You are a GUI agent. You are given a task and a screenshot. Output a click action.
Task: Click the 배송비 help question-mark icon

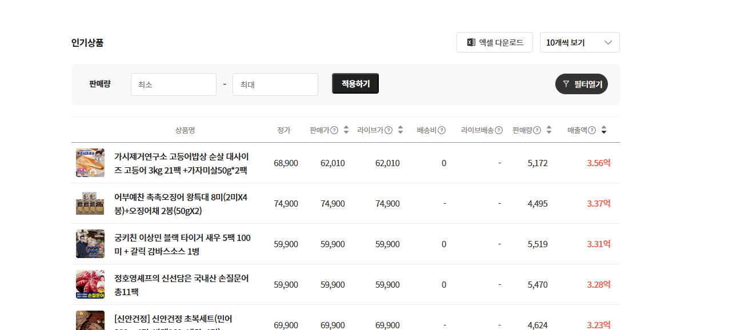click(442, 130)
